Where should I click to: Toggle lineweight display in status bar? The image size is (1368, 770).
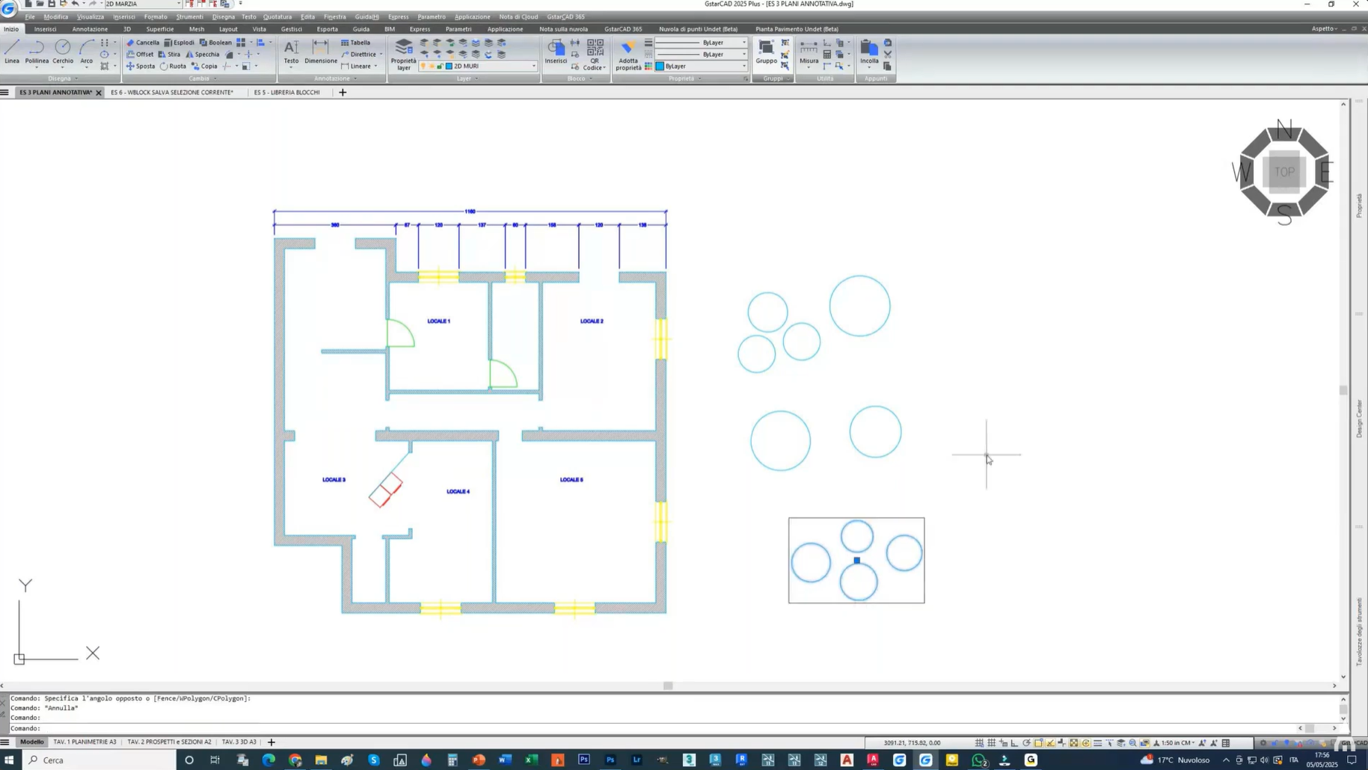coord(1097,743)
